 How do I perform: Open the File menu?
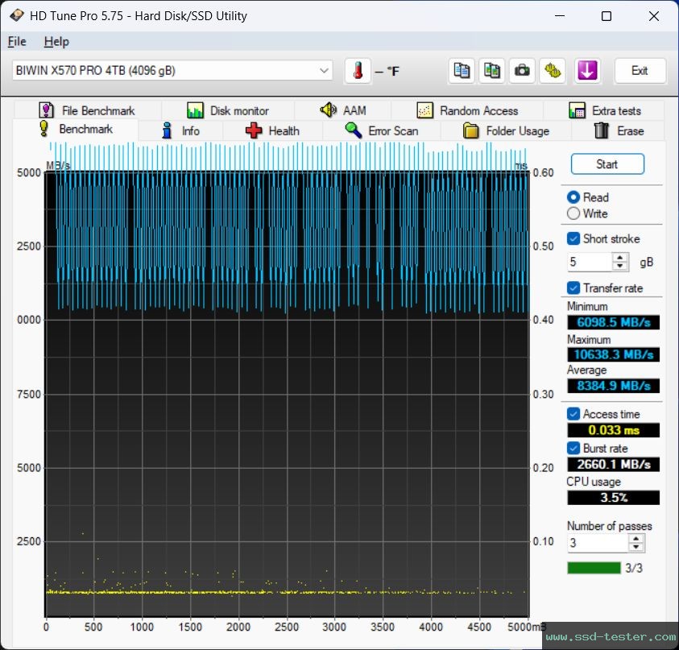(17, 42)
